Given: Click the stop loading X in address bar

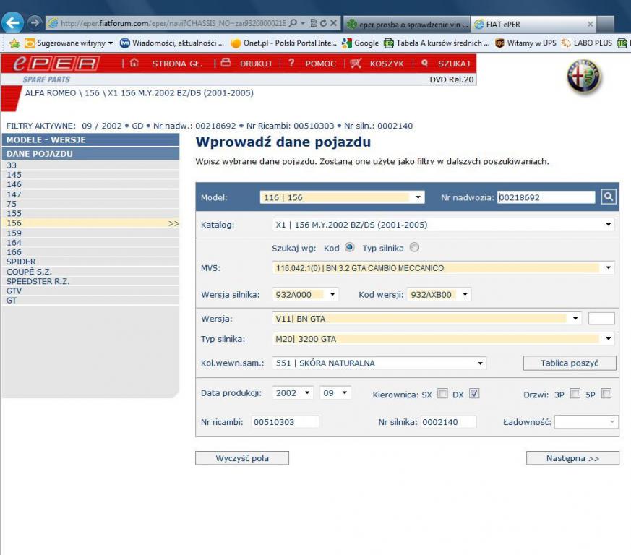Looking at the screenshot, I should [x=333, y=23].
